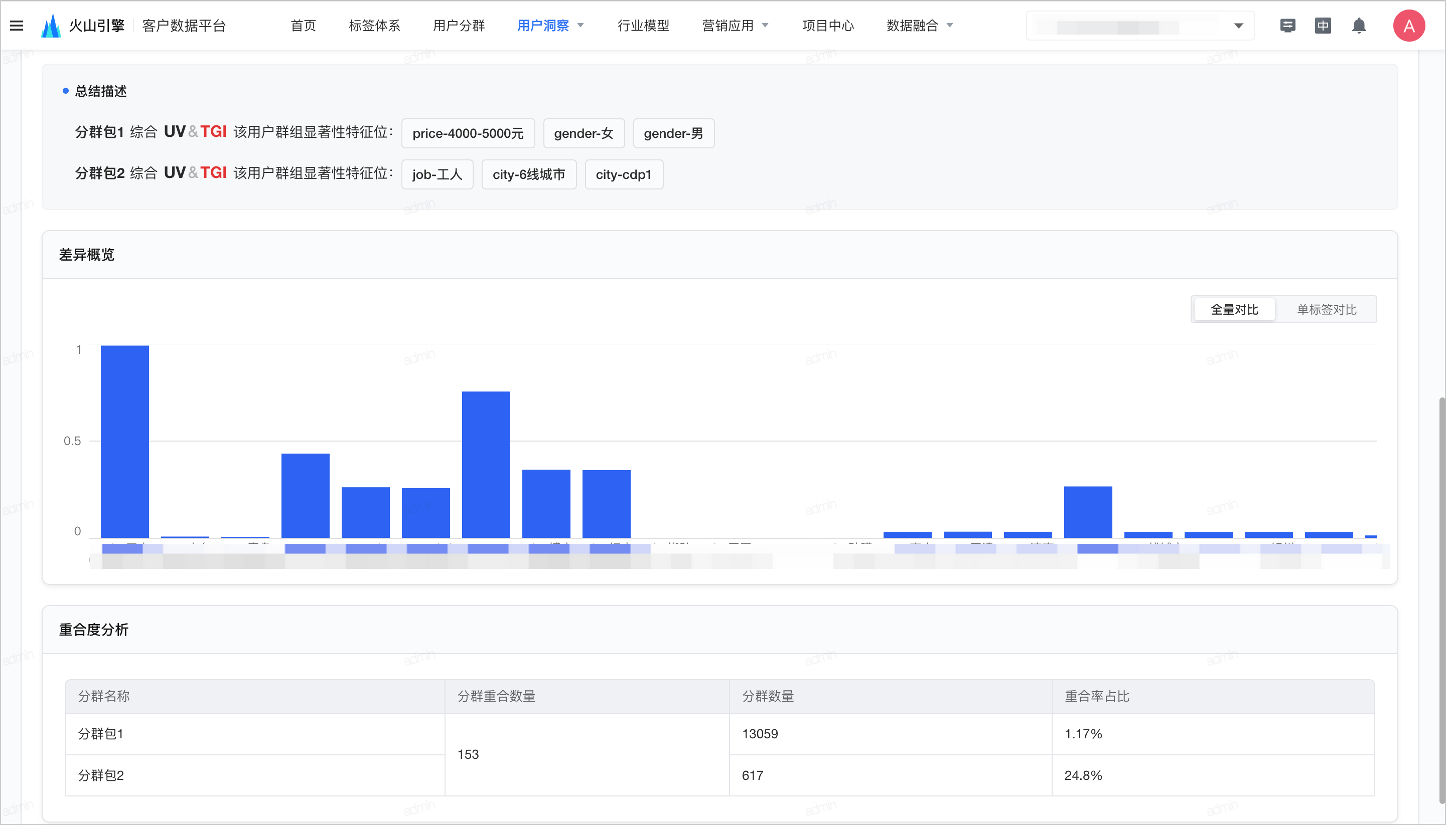The image size is (1446, 825).
Task: Expand 营销应用 dropdown menu
Action: coord(735,26)
